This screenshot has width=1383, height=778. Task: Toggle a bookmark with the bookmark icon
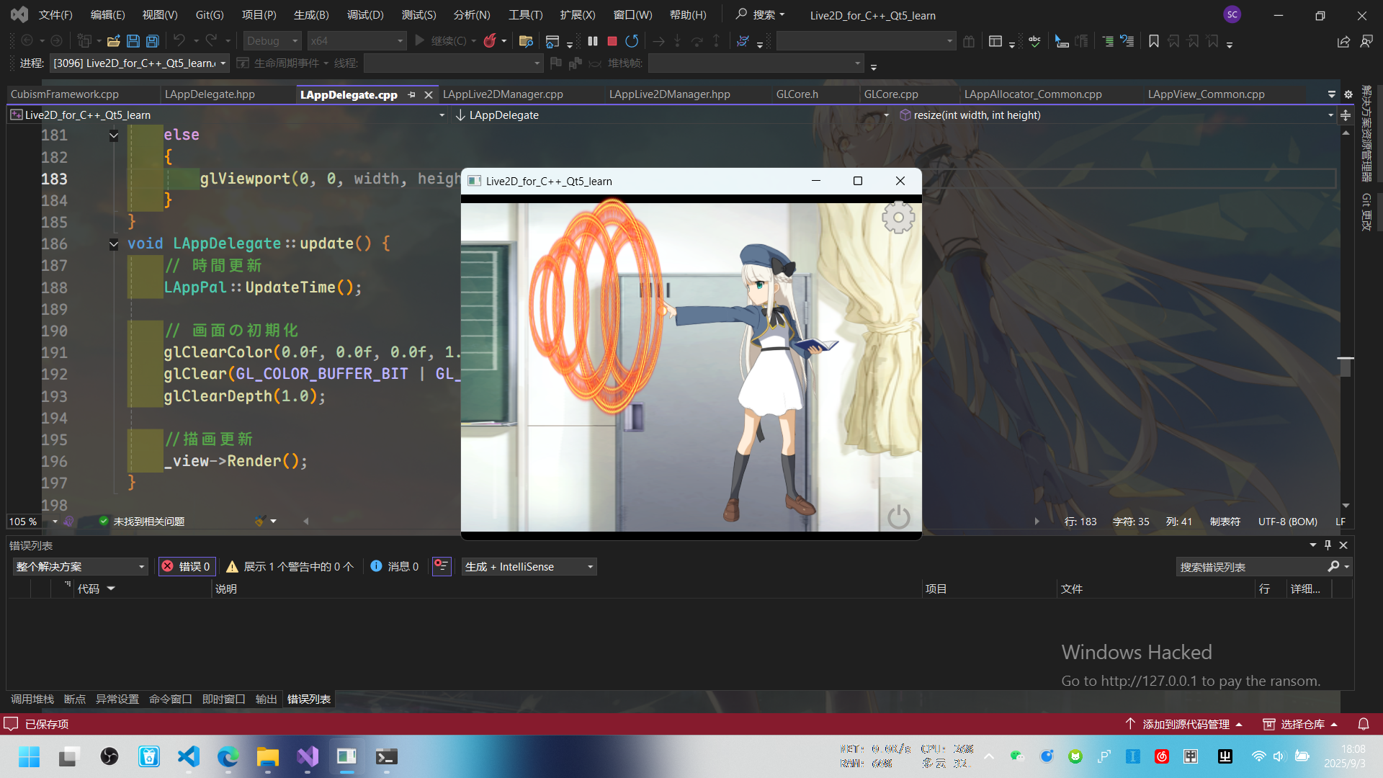coord(1153,41)
